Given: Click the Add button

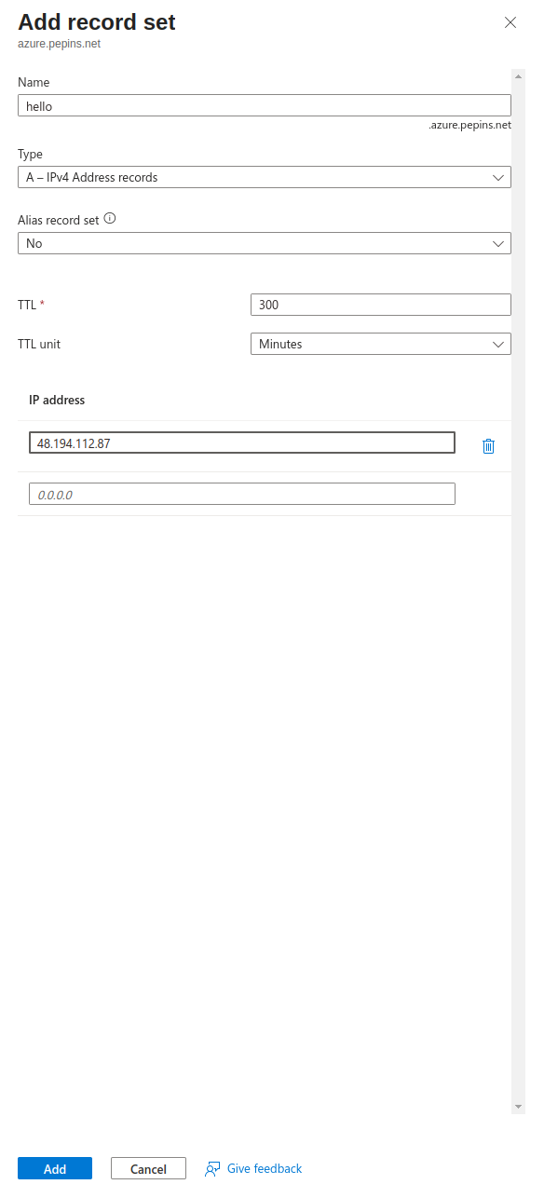Looking at the screenshot, I should pyautogui.click(x=54, y=1168).
